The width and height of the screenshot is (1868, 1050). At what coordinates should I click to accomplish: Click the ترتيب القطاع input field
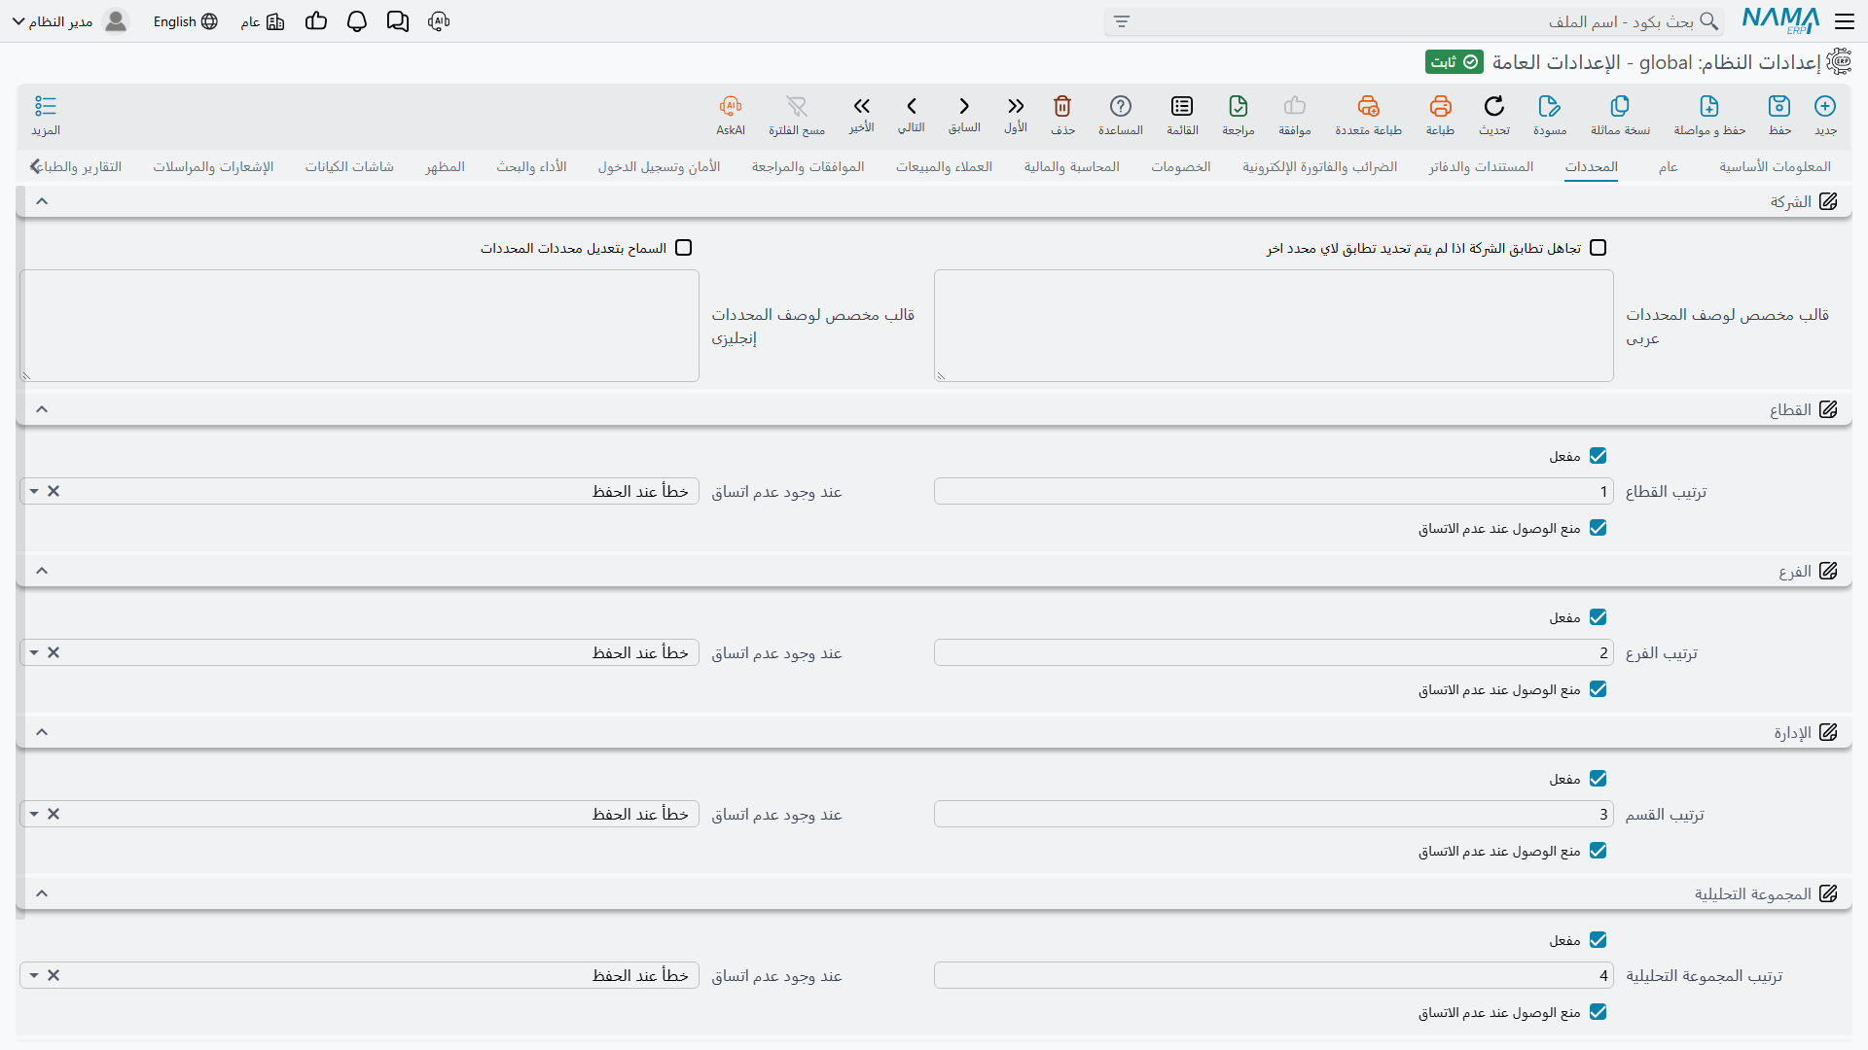pos(1274,491)
